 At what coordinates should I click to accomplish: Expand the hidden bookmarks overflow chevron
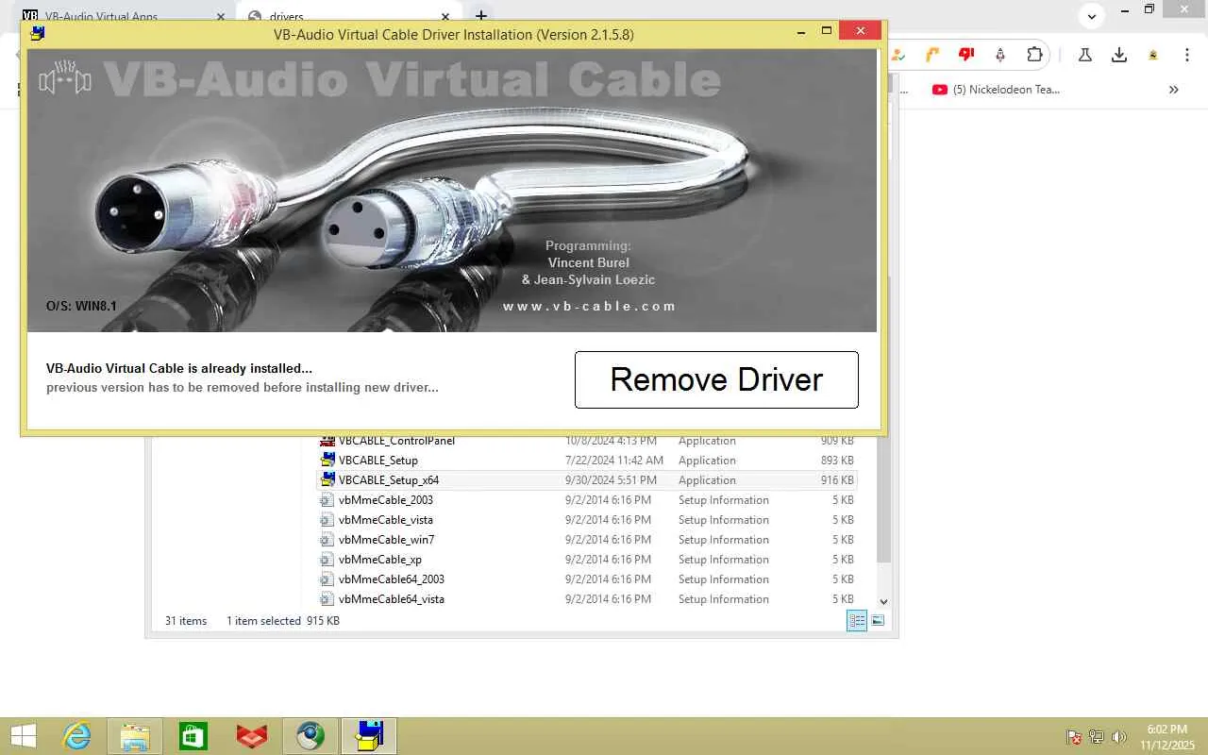tap(1174, 90)
